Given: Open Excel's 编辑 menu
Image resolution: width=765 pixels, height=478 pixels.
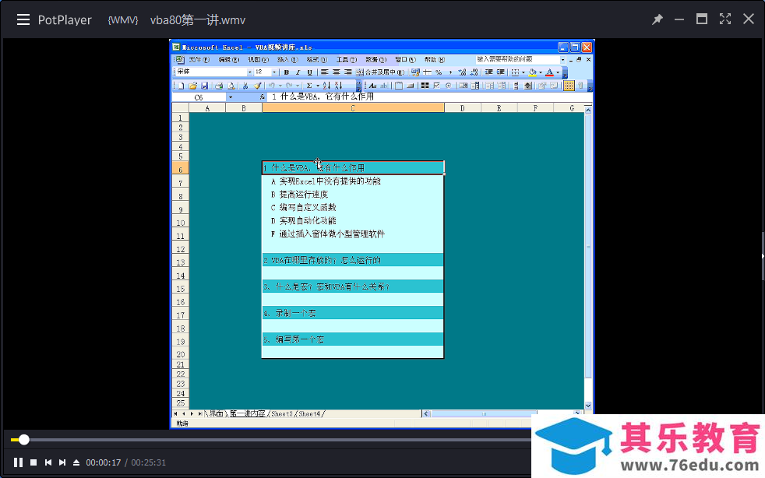Looking at the screenshot, I should (x=229, y=59).
